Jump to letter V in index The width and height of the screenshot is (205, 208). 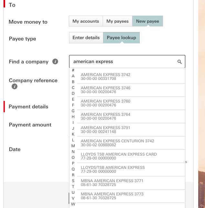[x=73, y=198]
